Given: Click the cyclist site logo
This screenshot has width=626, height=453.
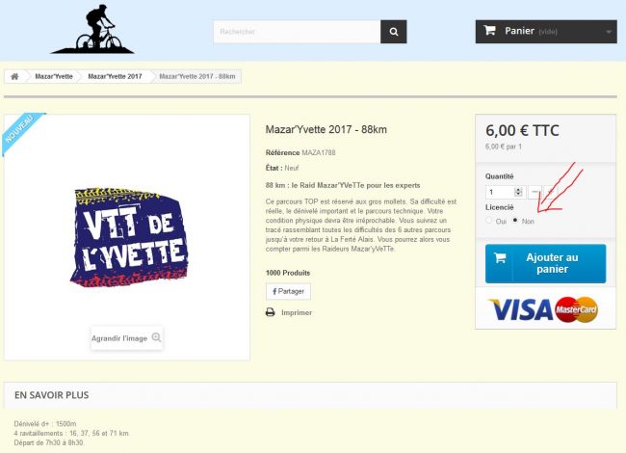Looking at the screenshot, I should point(92,30).
